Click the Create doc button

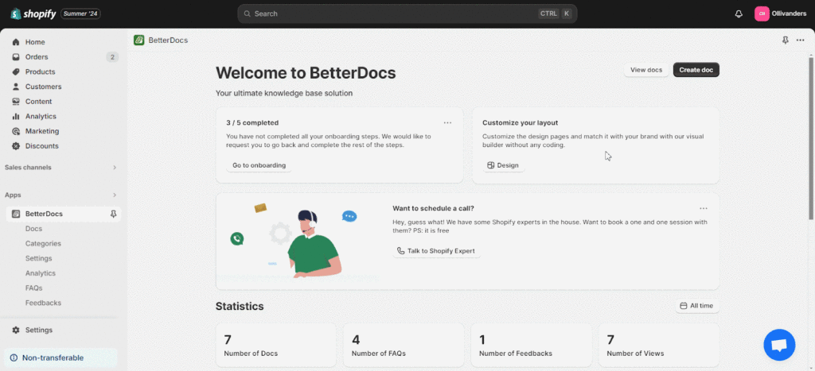point(696,70)
